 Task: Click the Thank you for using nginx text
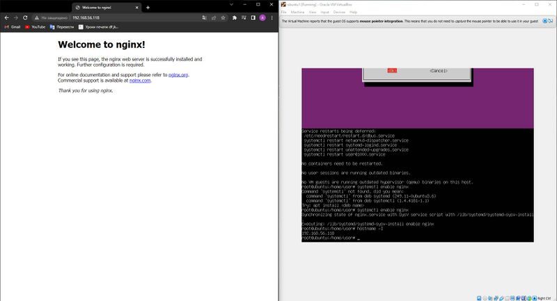coord(86,91)
